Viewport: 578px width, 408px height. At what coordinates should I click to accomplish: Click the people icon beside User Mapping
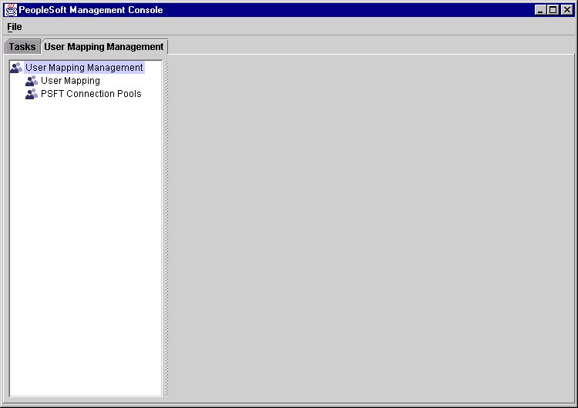coord(32,81)
